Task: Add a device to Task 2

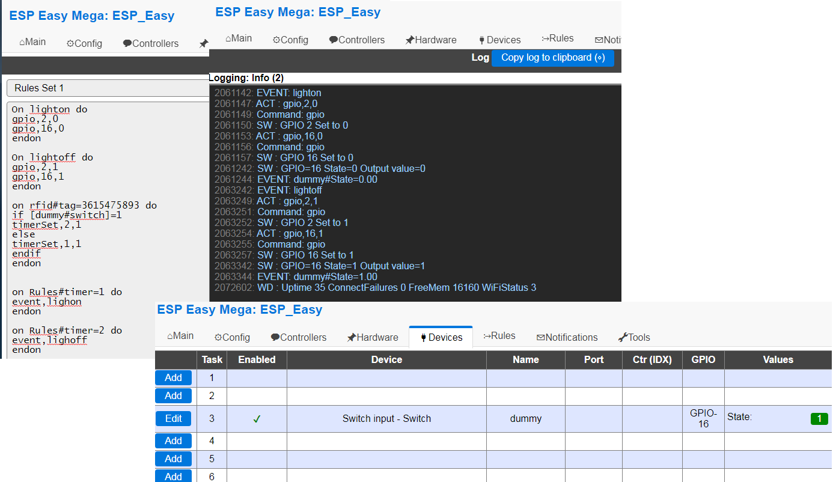Action: coord(173,395)
